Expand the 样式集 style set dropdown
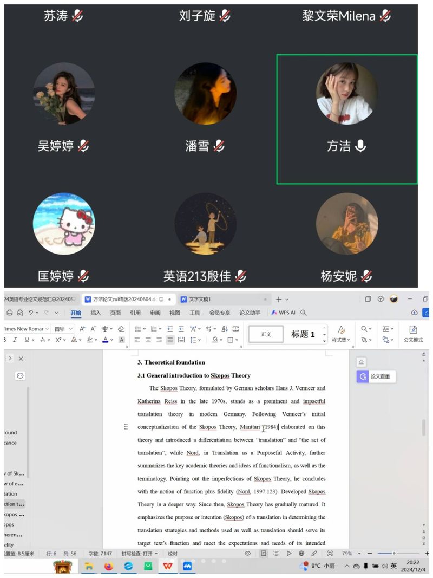 pyautogui.click(x=341, y=340)
